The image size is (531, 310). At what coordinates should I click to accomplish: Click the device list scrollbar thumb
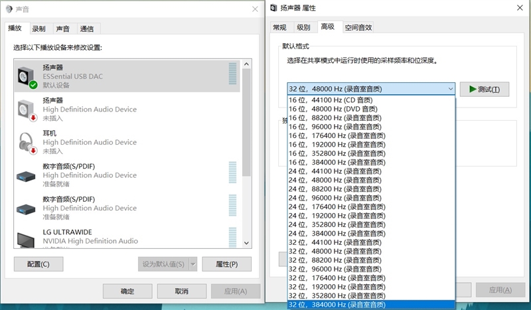(246, 122)
